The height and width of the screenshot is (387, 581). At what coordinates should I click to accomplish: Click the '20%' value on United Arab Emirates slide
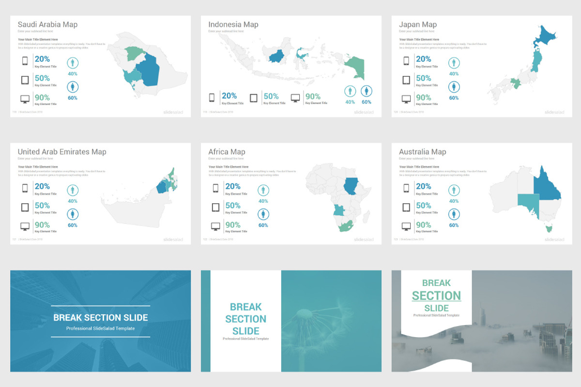coord(43,186)
